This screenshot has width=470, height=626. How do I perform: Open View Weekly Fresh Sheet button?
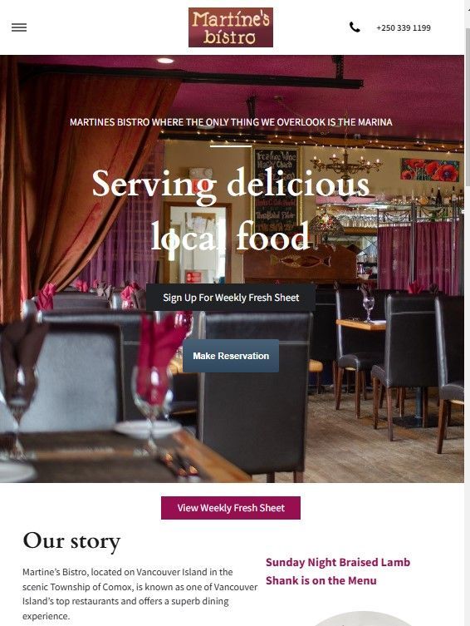(x=231, y=508)
